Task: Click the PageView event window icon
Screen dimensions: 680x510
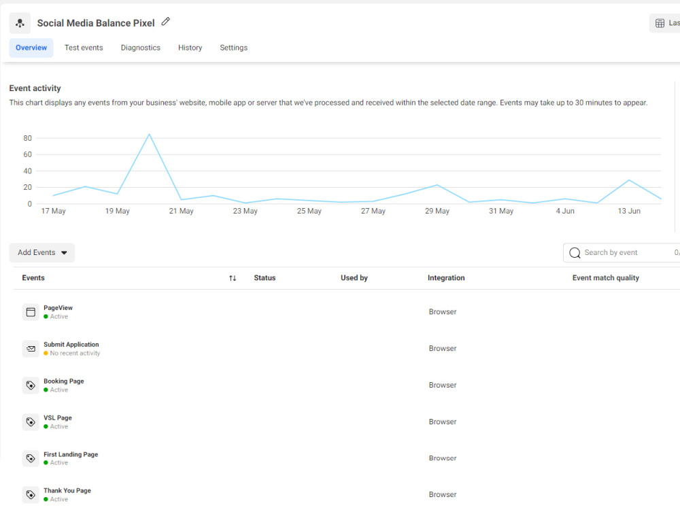Action: [x=31, y=312]
